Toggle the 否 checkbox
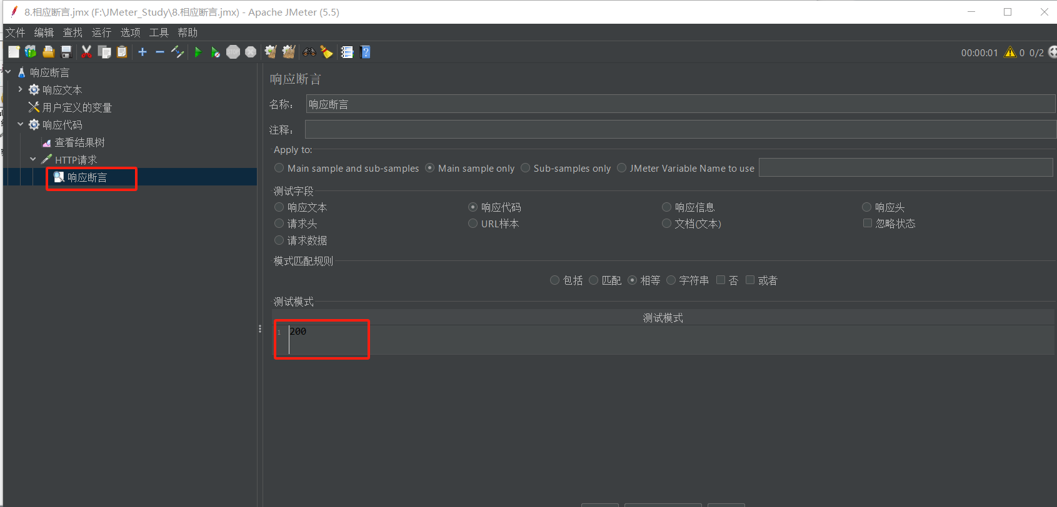1057x507 pixels. [721, 280]
